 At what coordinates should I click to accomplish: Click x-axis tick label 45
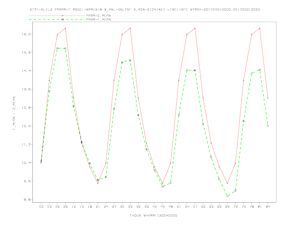tap(163, 207)
